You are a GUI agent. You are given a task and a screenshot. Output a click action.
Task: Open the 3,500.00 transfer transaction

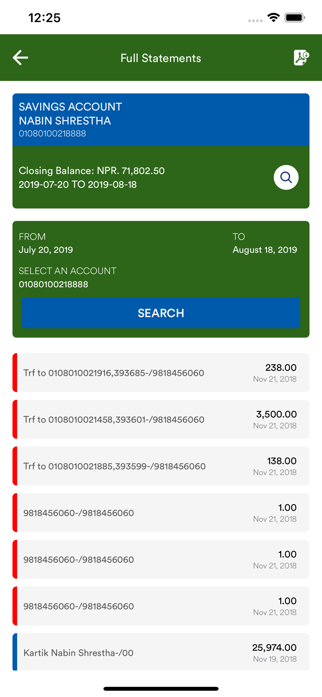pos(161,419)
